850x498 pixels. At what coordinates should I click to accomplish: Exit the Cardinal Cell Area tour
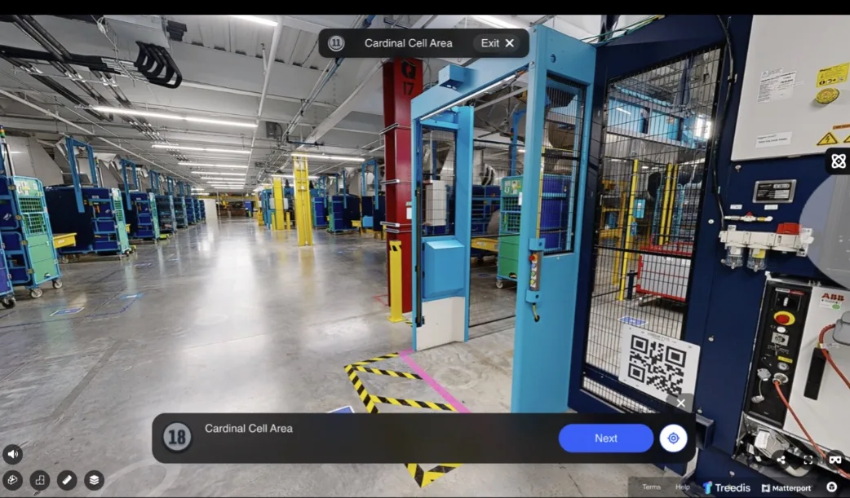(497, 43)
